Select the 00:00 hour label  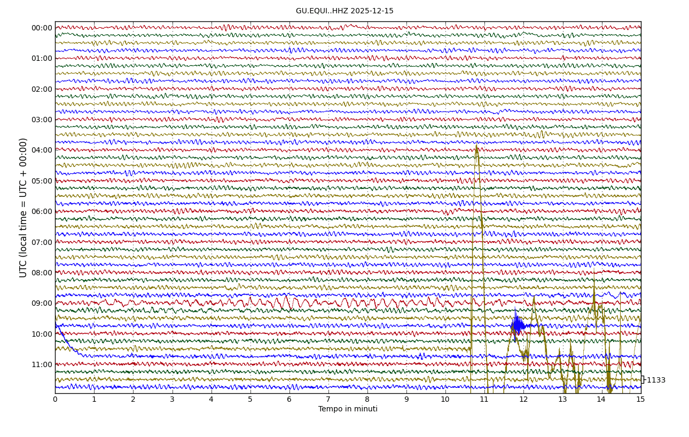point(42,28)
